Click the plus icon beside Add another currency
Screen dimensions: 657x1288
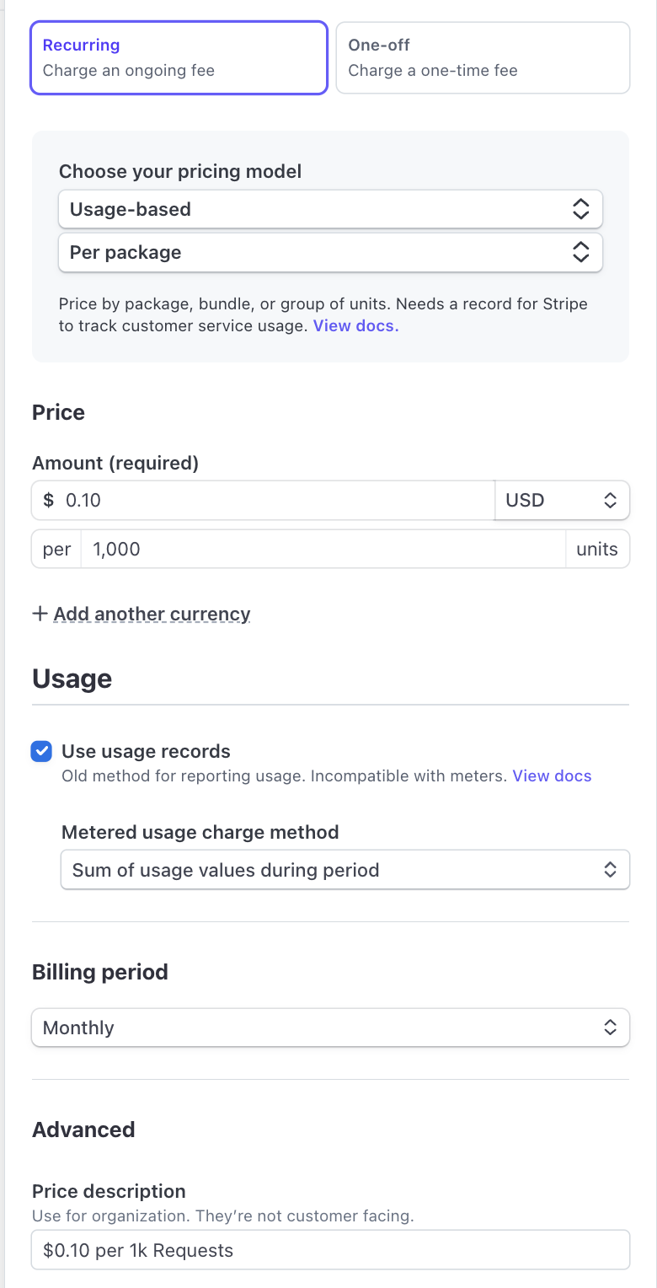tap(40, 614)
